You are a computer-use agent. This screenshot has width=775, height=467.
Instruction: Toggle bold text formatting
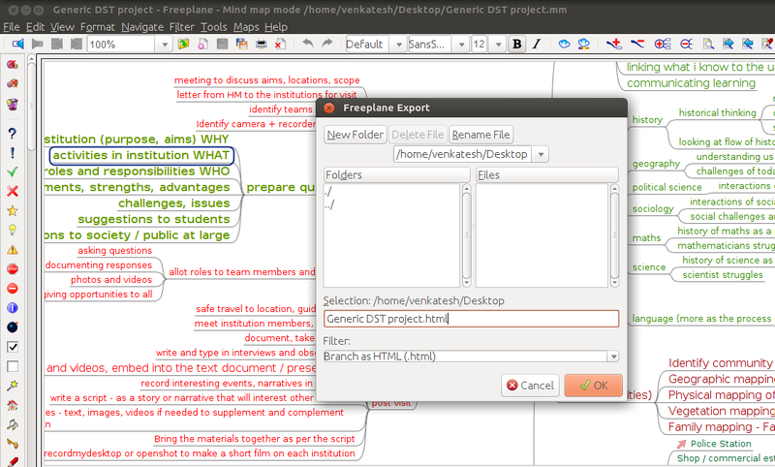pos(517,44)
